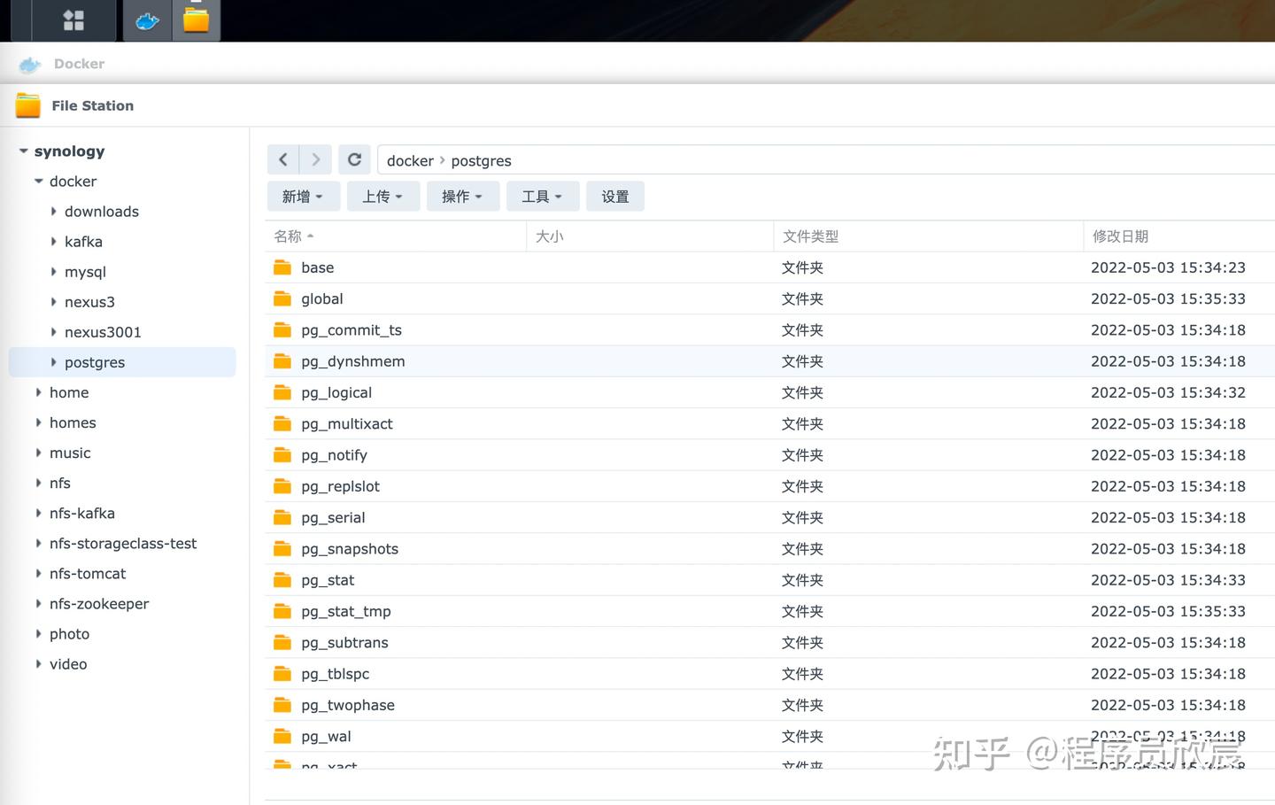Open the 上传 dropdown menu
Viewport: 1275px width, 805px height.
coord(382,196)
